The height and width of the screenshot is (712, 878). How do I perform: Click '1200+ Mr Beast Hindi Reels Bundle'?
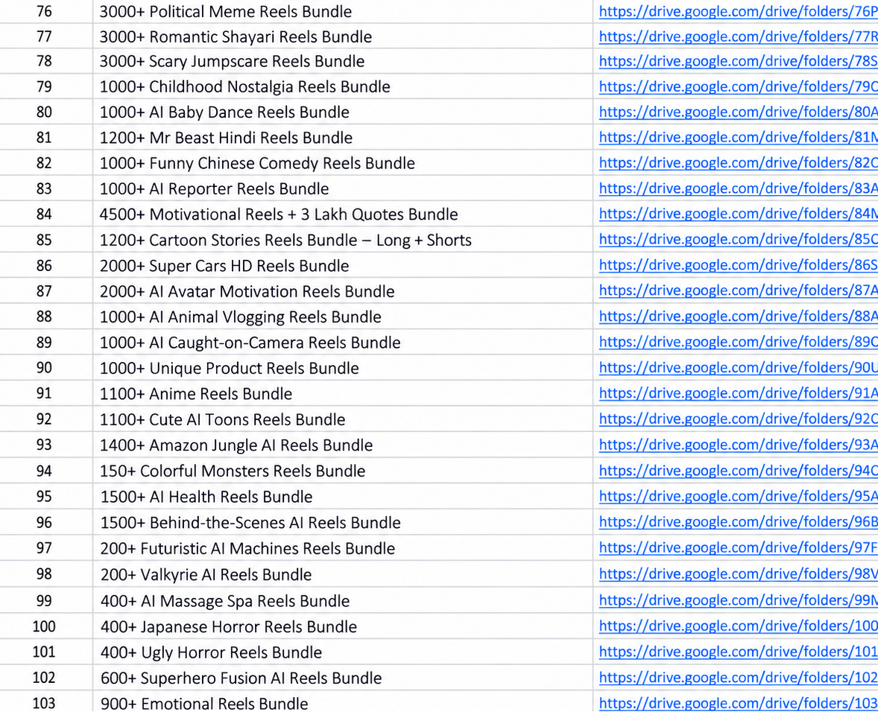pyautogui.click(x=227, y=138)
